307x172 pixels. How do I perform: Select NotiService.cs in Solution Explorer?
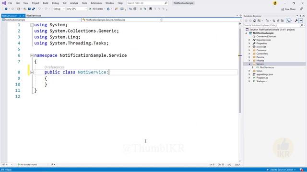pos(267,67)
